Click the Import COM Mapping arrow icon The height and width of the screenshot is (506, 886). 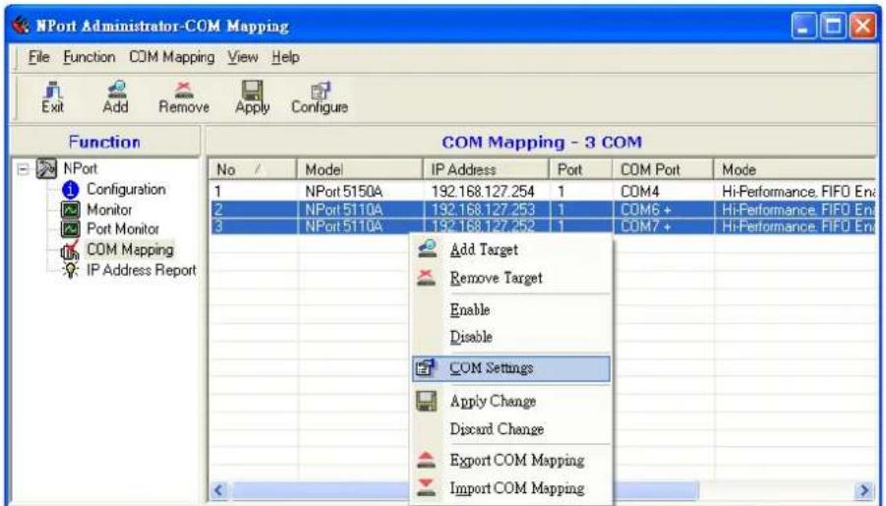click(426, 487)
